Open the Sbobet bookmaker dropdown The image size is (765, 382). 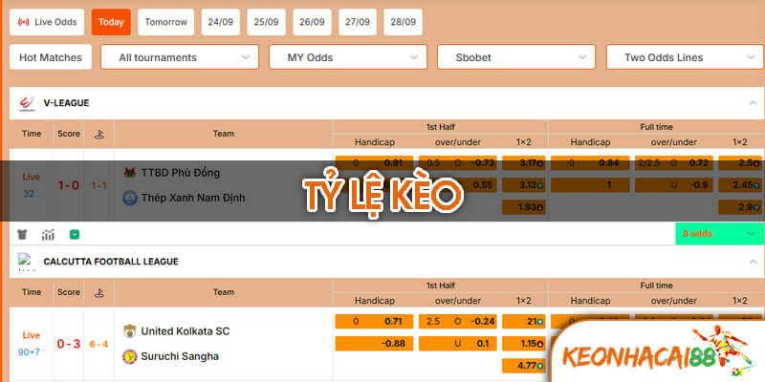pyautogui.click(x=516, y=57)
